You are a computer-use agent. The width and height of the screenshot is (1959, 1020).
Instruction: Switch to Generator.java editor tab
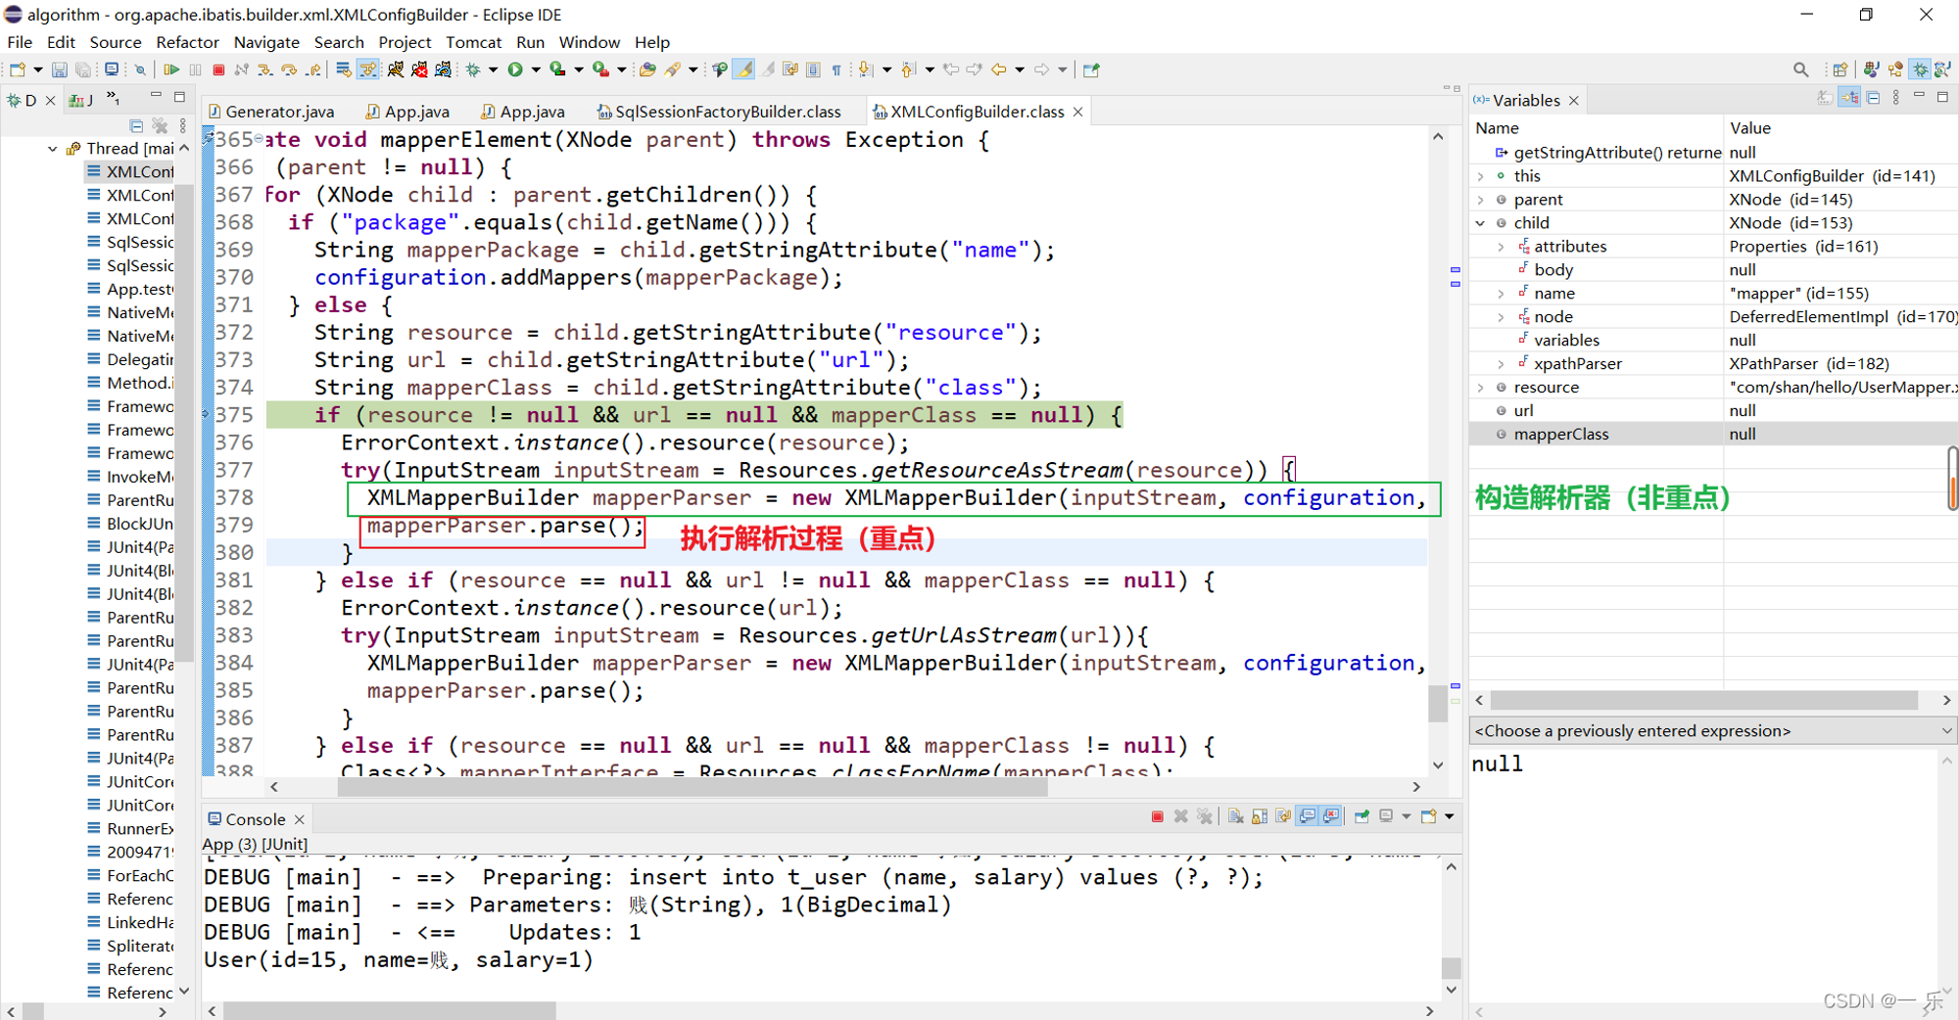pos(272,112)
